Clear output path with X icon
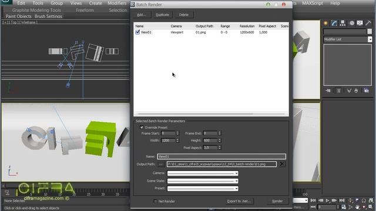Viewport: 376px width, 211px height. (x=282, y=164)
